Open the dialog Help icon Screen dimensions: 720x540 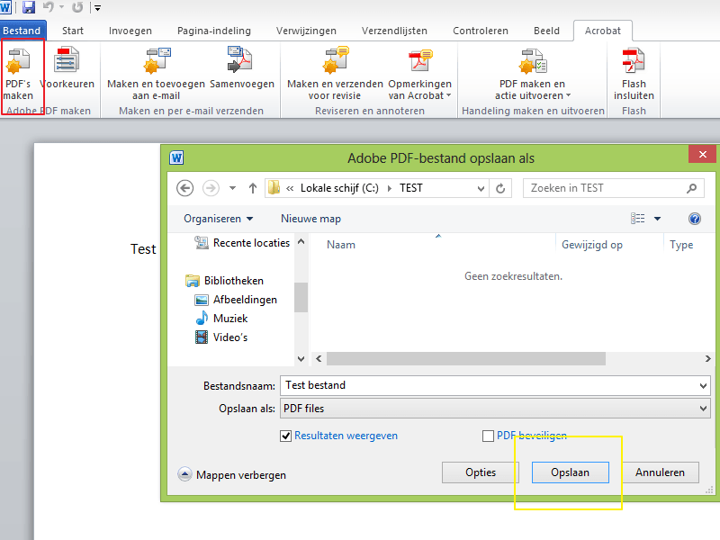(x=694, y=219)
